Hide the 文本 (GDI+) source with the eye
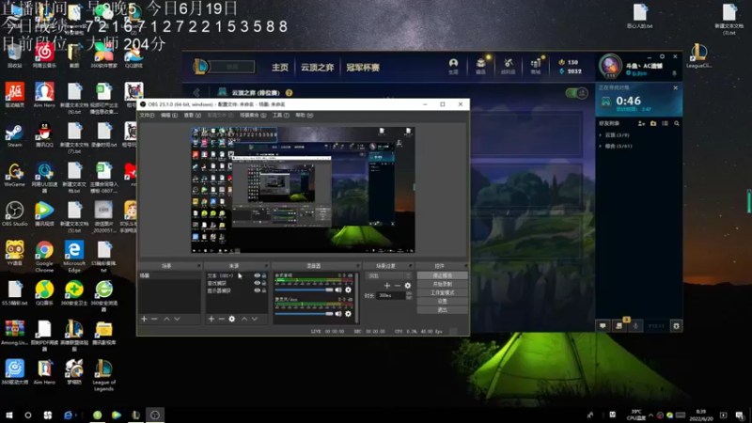The height and width of the screenshot is (423, 752). click(x=257, y=275)
